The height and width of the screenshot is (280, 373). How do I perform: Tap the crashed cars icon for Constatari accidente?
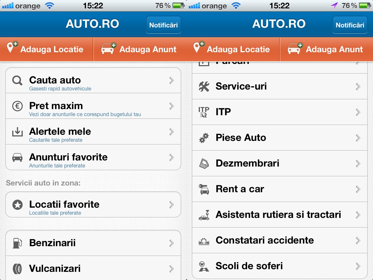(x=204, y=241)
